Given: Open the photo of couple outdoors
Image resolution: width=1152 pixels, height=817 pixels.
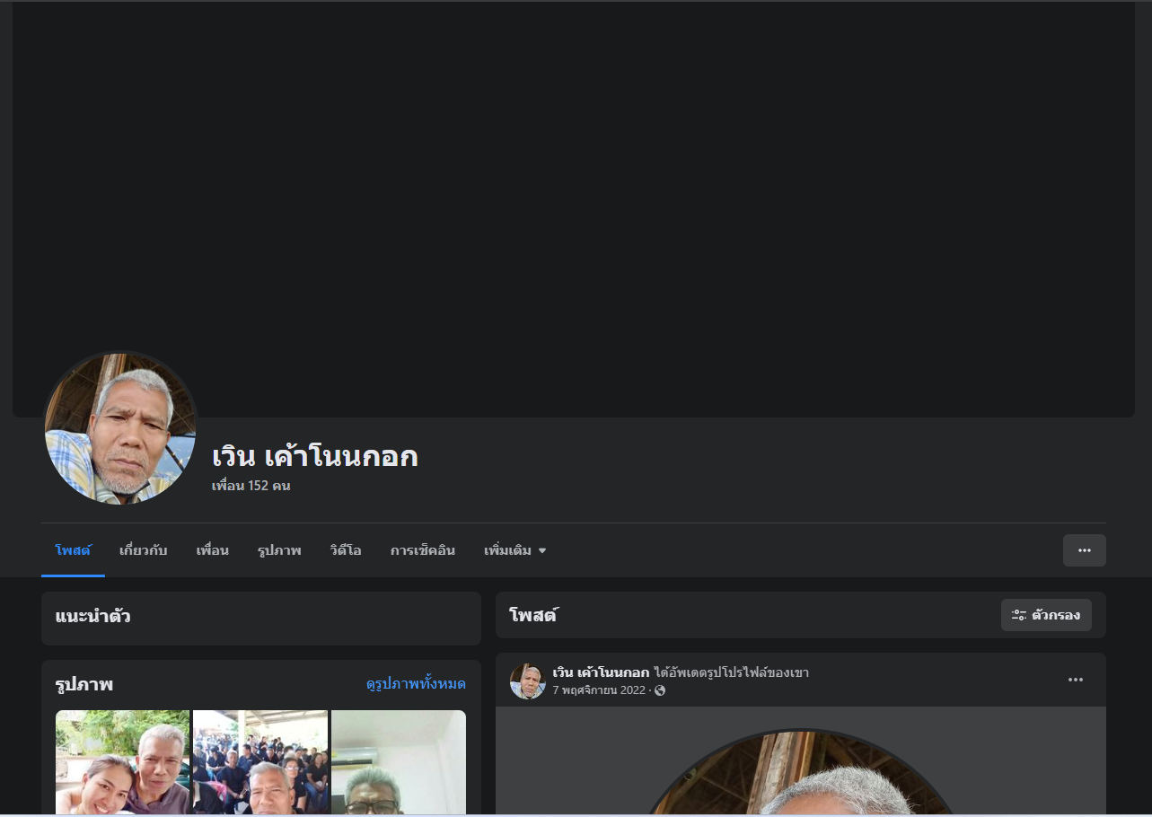Looking at the screenshot, I should tap(123, 762).
